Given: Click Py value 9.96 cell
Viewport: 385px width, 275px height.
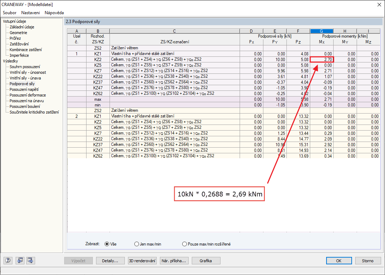Looking at the screenshot, I should [x=275, y=71].
